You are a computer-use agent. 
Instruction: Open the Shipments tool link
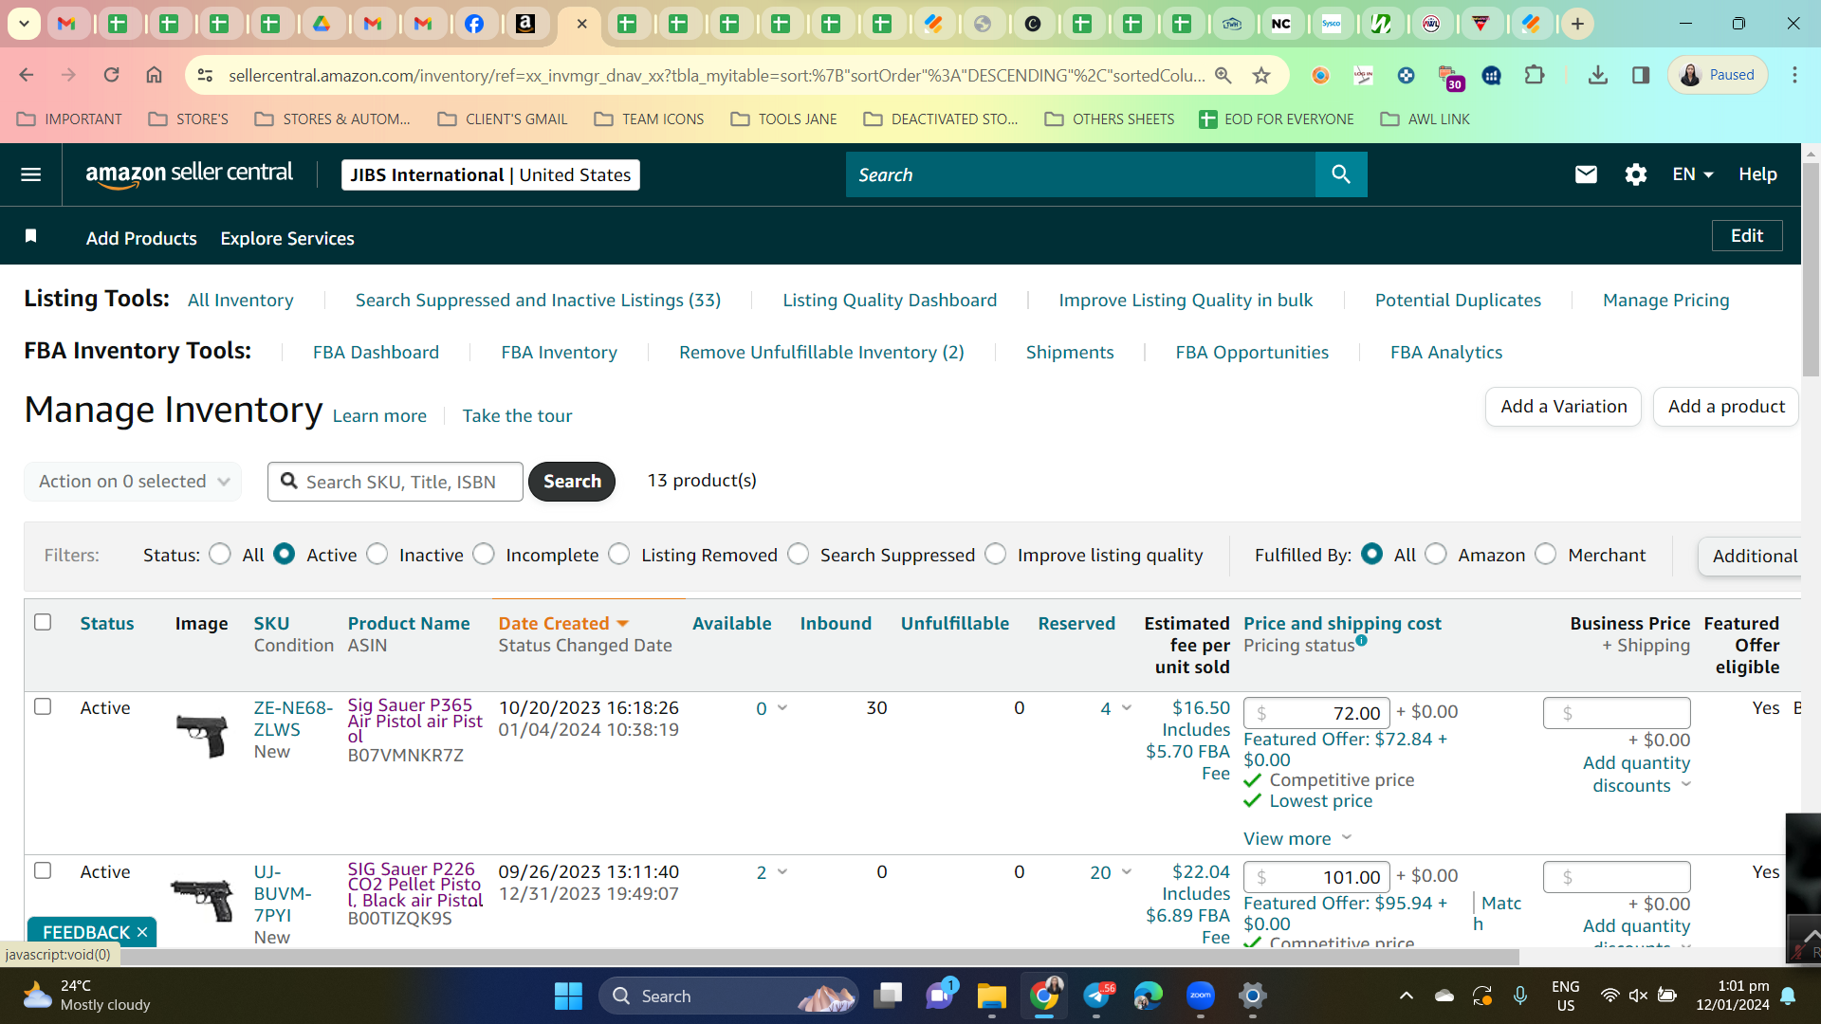click(1070, 353)
